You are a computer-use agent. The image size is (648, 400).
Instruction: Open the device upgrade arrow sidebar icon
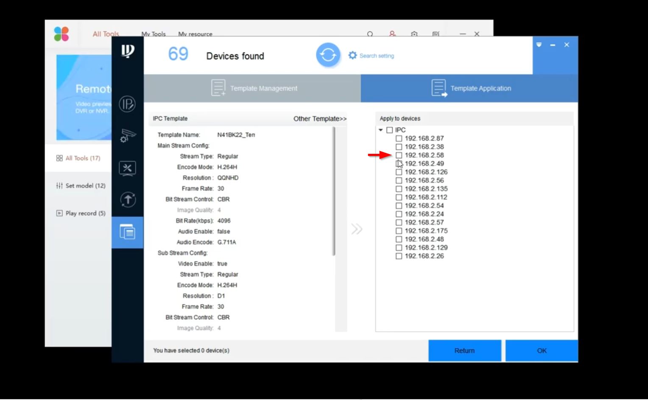point(127,200)
